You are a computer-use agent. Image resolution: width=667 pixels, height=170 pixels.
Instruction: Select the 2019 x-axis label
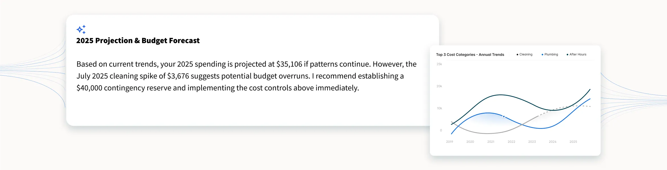tap(450, 142)
